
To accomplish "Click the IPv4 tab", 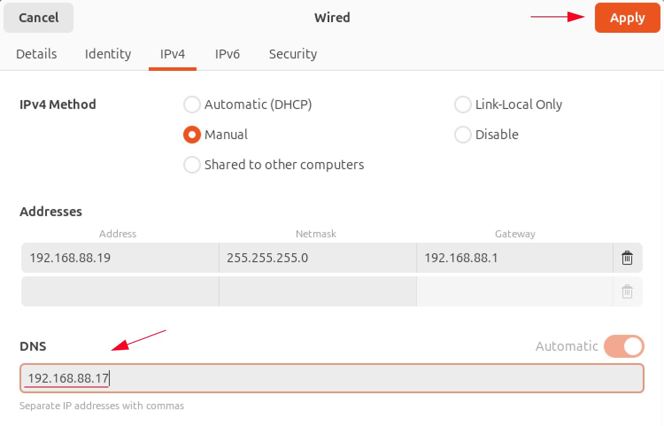I will [x=173, y=54].
